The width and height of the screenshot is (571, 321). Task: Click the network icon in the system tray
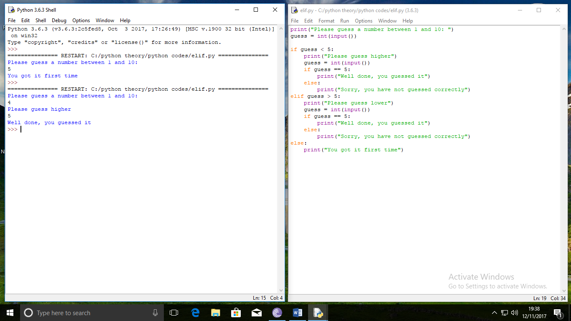coord(504,312)
